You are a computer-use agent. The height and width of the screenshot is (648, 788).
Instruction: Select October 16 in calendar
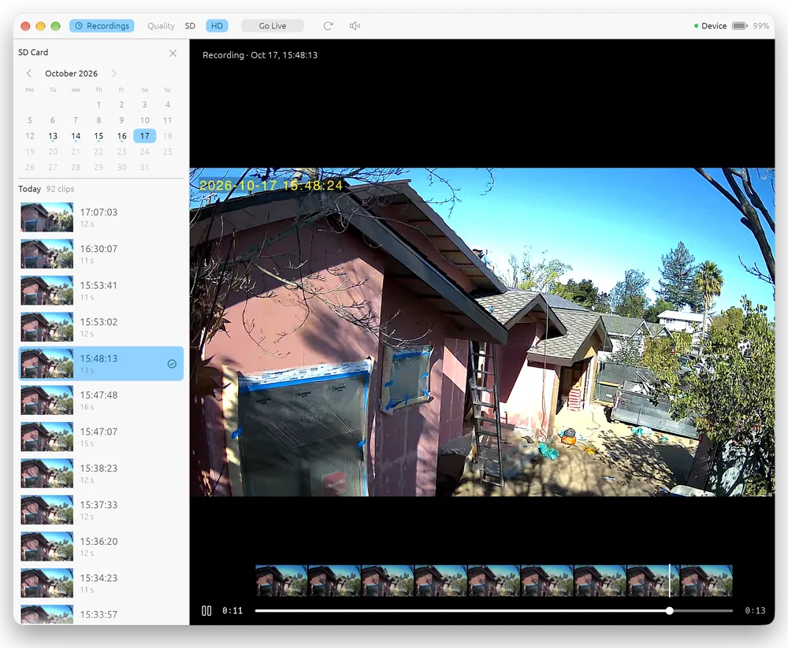121,136
